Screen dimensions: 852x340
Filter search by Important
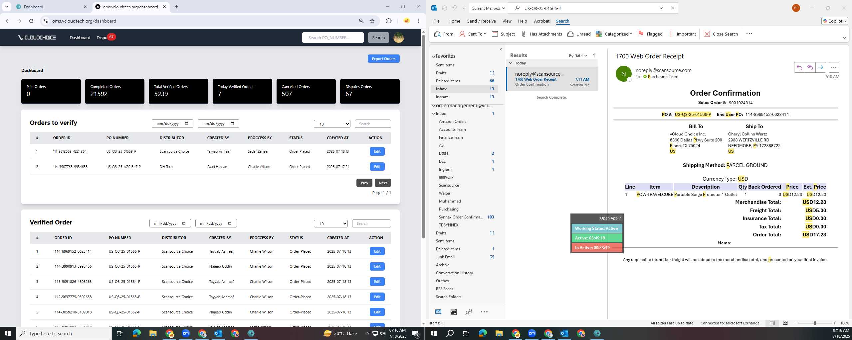[682, 34]
